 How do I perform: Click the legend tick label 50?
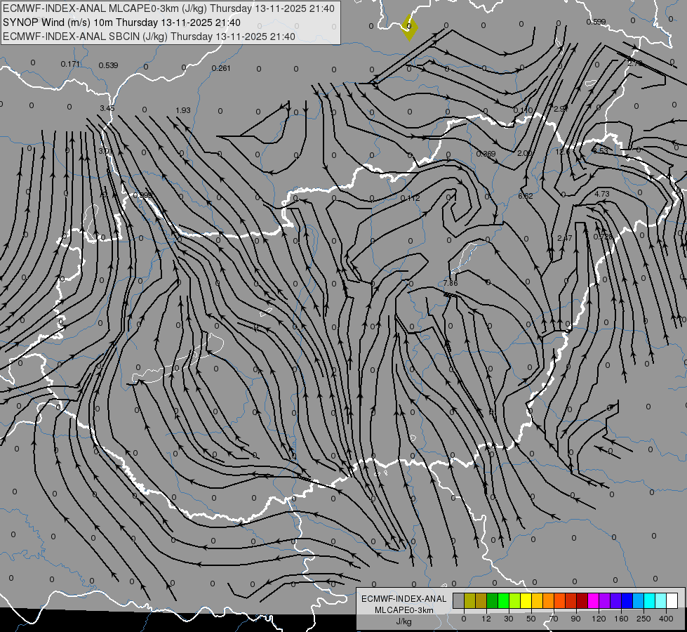click(x=531, y=619)
